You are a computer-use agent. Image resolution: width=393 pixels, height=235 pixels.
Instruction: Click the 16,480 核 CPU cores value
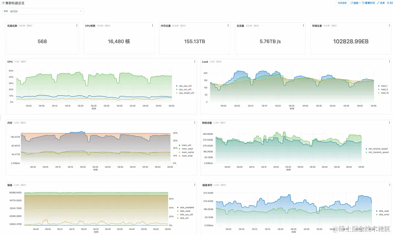119,41
